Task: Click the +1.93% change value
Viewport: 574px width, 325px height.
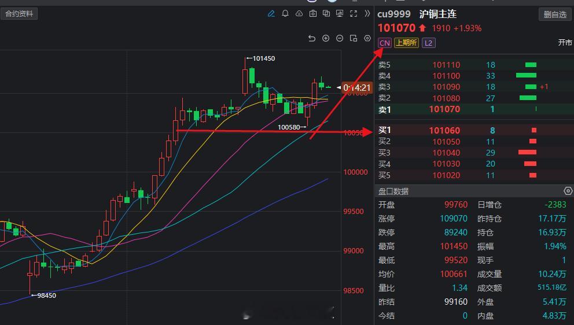Action: [468, 28]
